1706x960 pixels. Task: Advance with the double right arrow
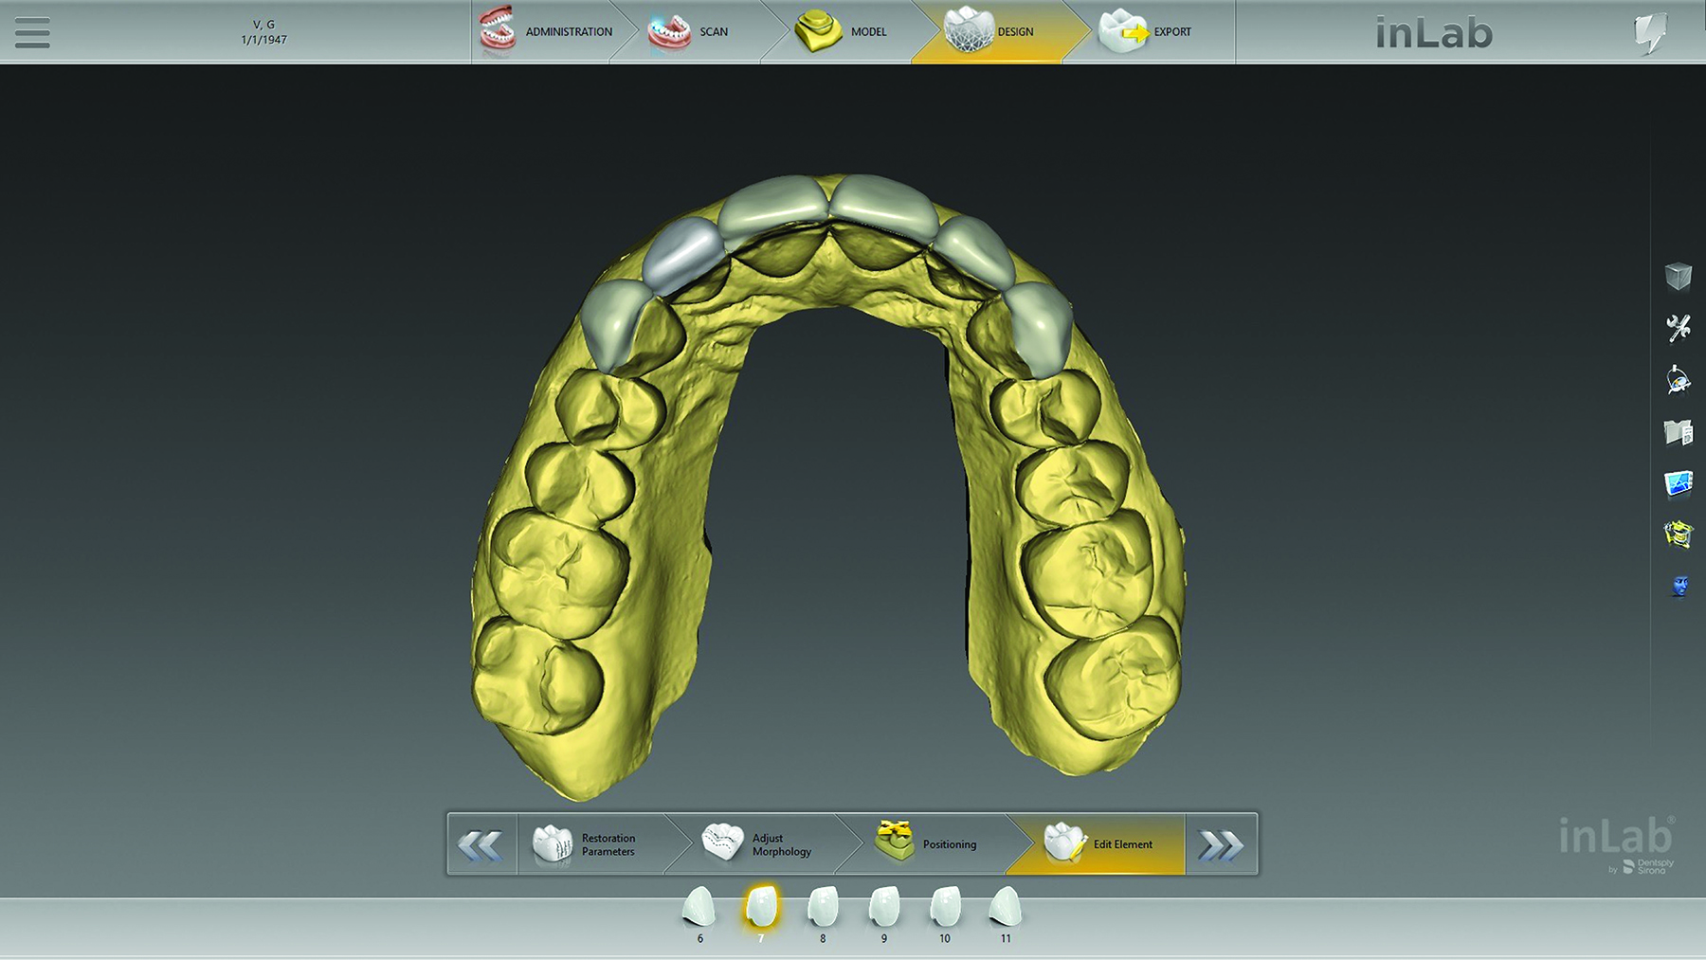[1221, 844]
